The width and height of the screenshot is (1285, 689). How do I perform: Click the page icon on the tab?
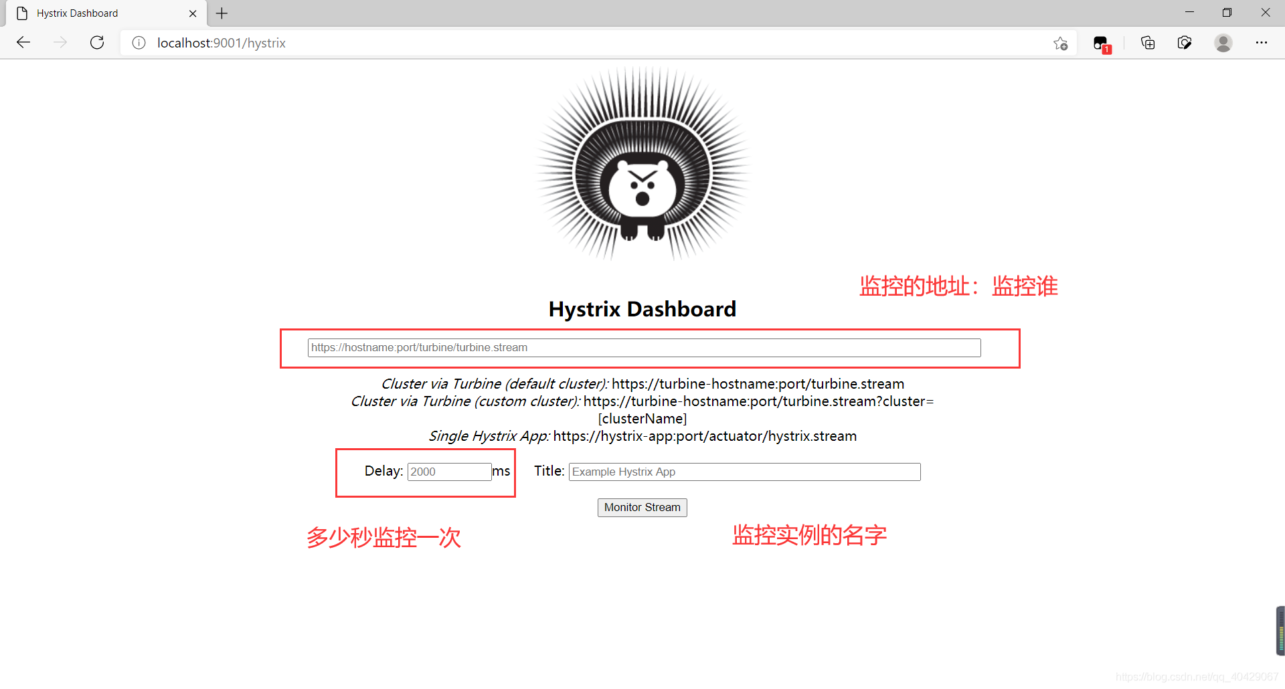click(22, 13)
